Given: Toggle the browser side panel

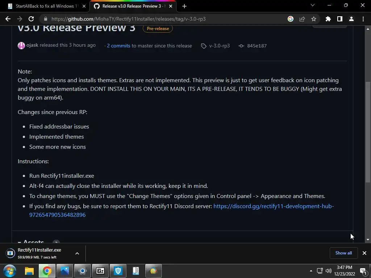Looking at the screenshot, I should [x=340, y=19].
